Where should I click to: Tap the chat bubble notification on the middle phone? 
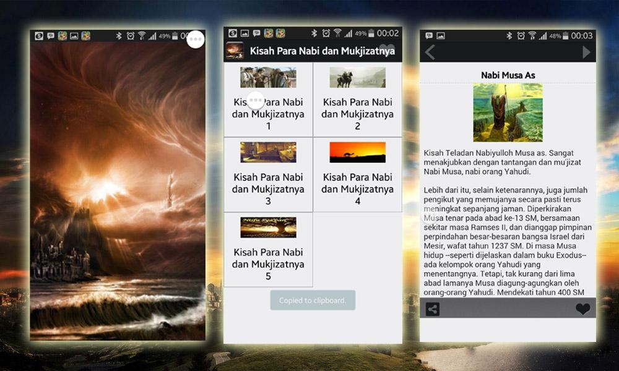click(257, 33)
